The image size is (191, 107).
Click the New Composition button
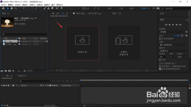tap(83, 43)
